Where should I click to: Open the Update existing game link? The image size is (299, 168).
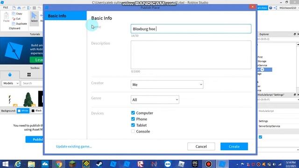74,146
